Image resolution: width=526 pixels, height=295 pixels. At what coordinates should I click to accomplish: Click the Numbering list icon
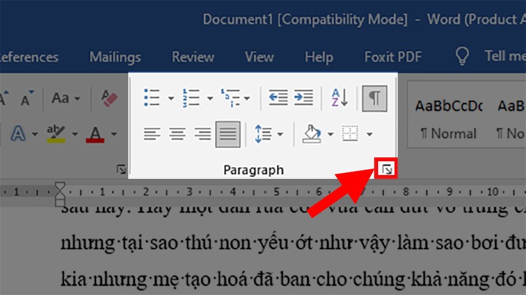click(x=191, y=98)
